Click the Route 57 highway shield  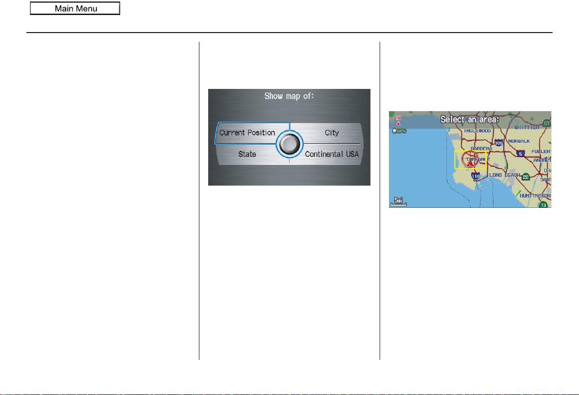[x=547, y=124]
